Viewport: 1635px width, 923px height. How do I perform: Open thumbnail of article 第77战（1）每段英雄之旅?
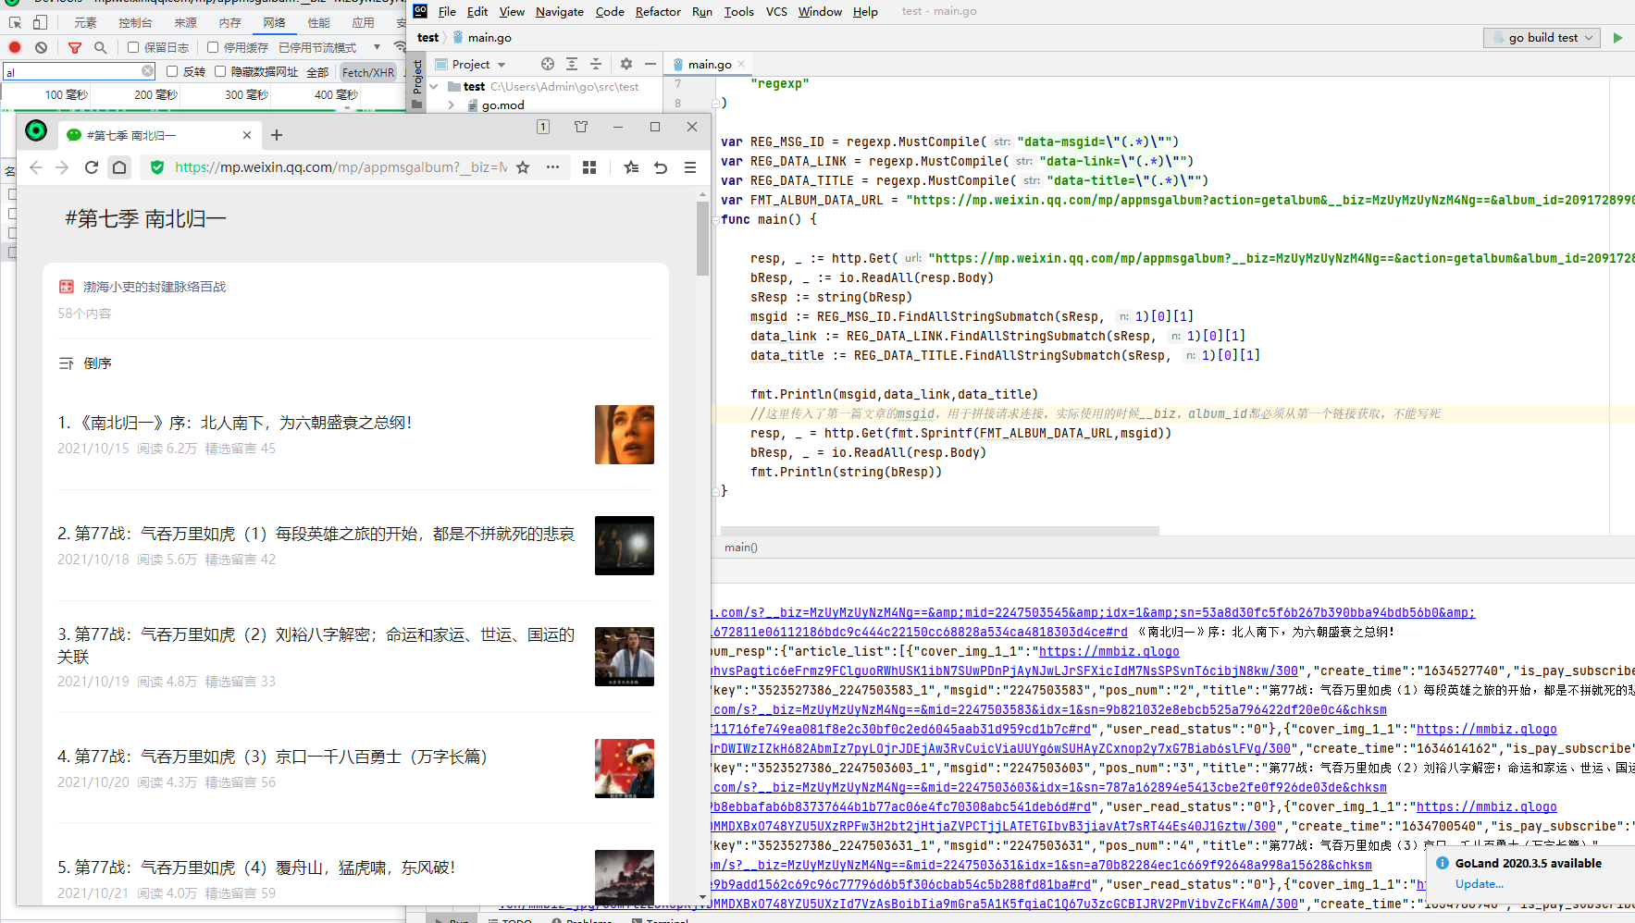point(625,546)
